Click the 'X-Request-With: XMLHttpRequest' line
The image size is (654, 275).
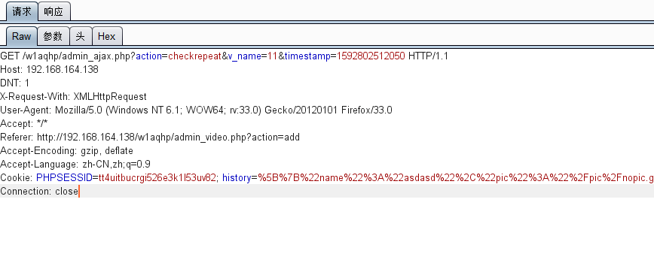[x=73, y=96]
